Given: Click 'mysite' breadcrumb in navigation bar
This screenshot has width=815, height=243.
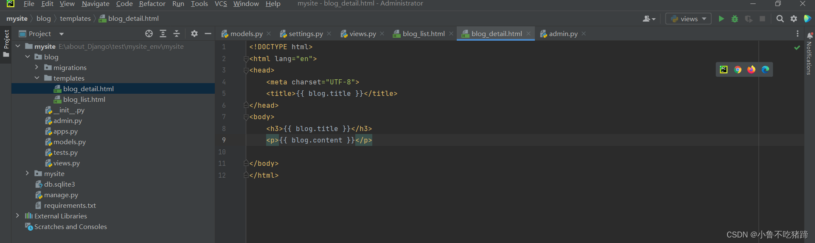Looking at the screenshot, I should [17, 19].
